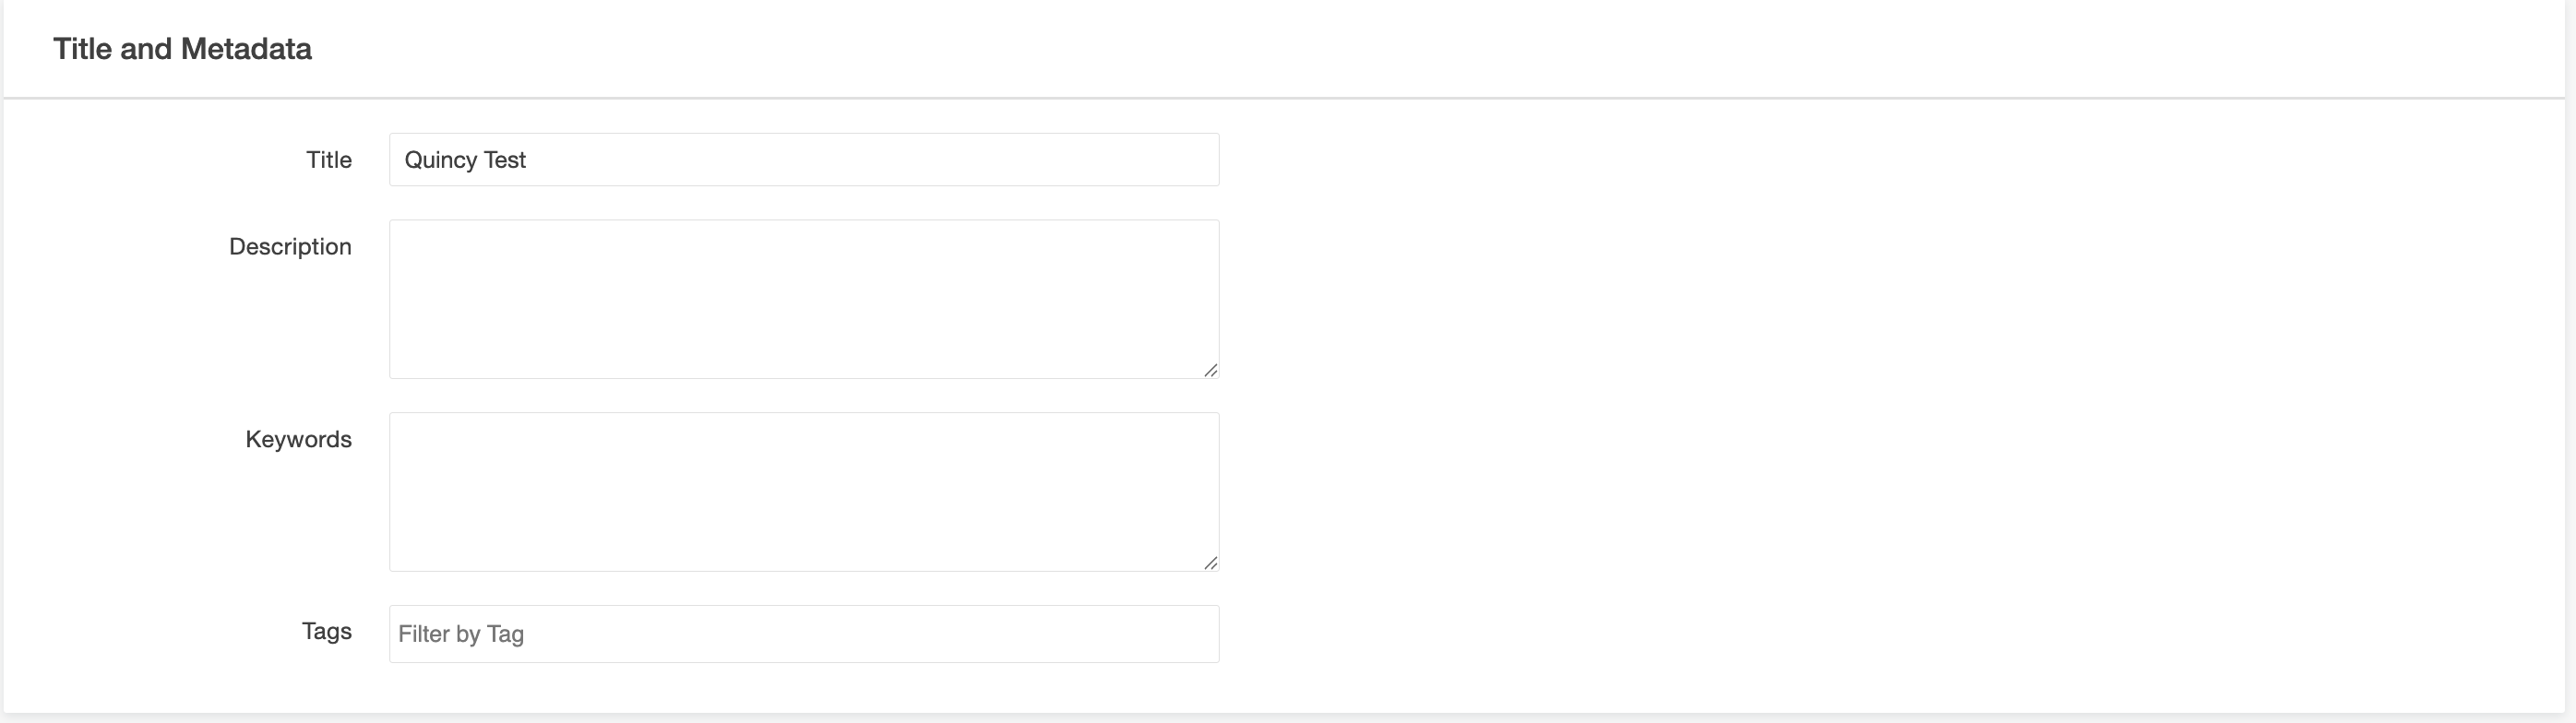Click the Title field label

tap(328, 160)
